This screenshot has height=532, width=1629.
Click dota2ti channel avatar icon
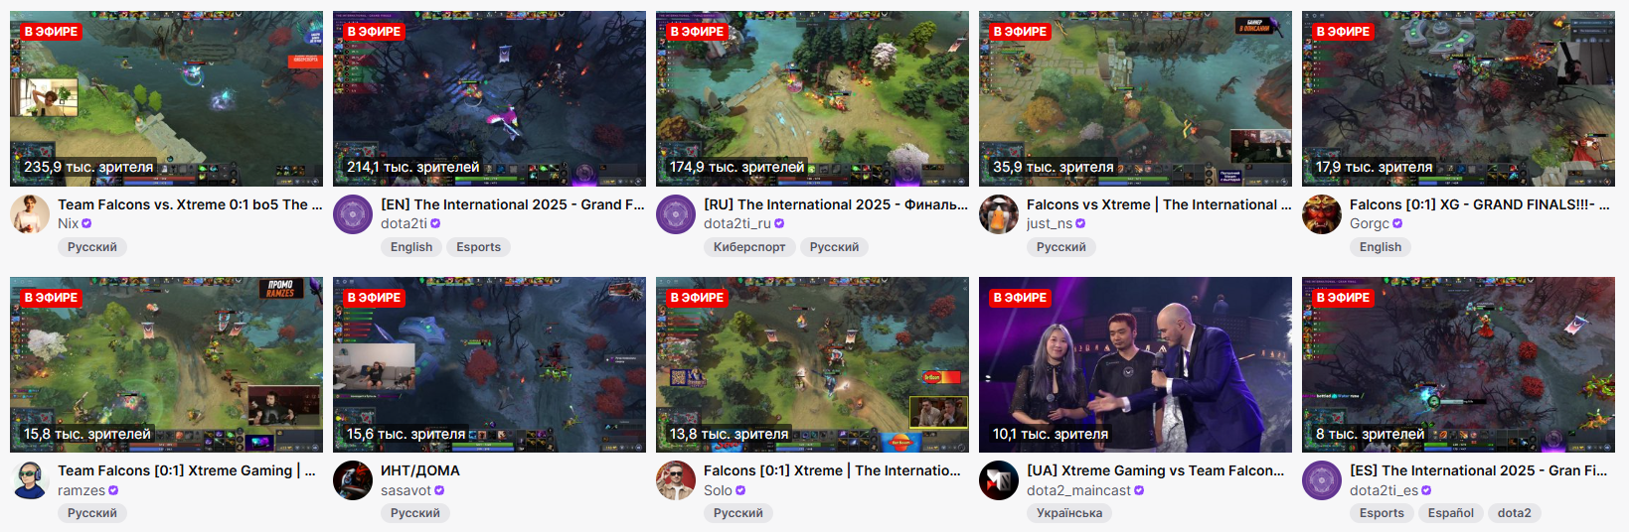pyautogui.click(x=353, y=214)
